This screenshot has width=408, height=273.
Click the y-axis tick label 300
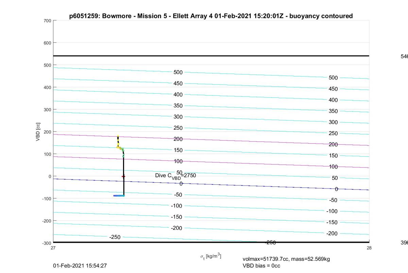pyautogui.click(x=47, y=110)
